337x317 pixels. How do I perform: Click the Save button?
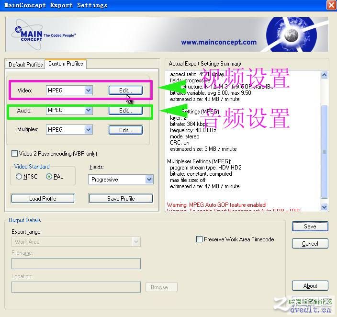pos(310,226)
